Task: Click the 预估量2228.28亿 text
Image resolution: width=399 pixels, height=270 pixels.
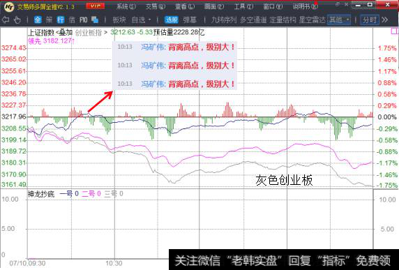Action: coord(179,33)
